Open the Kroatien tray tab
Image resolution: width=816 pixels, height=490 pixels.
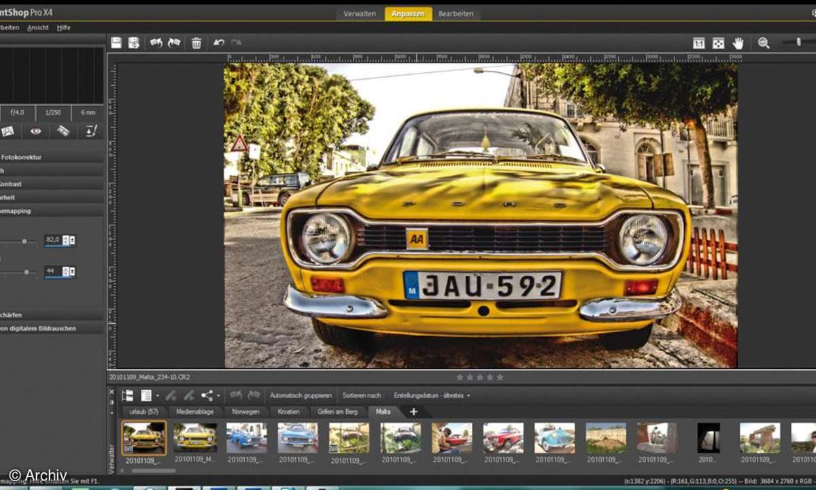pos(289,412)
